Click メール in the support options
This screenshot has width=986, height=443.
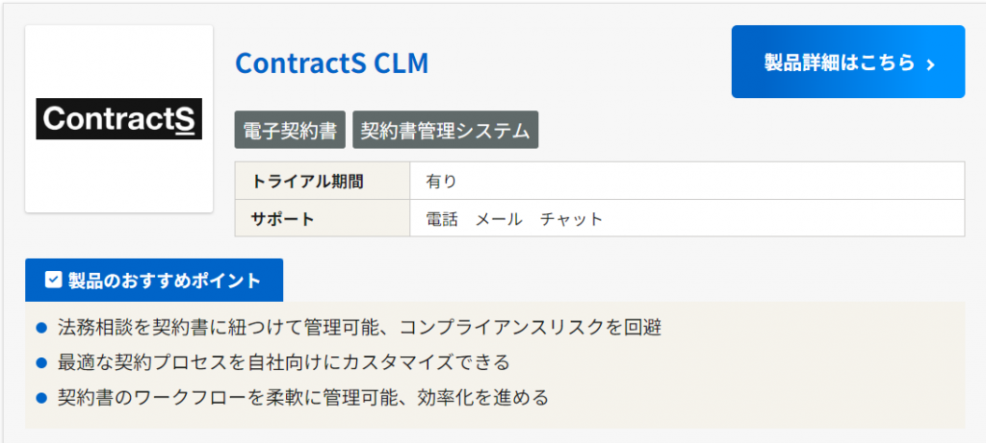coord(499,218)
